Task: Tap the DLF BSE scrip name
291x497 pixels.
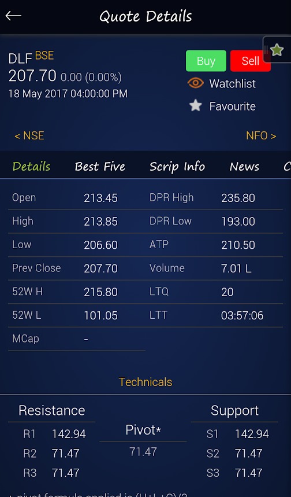Action: 31,57
